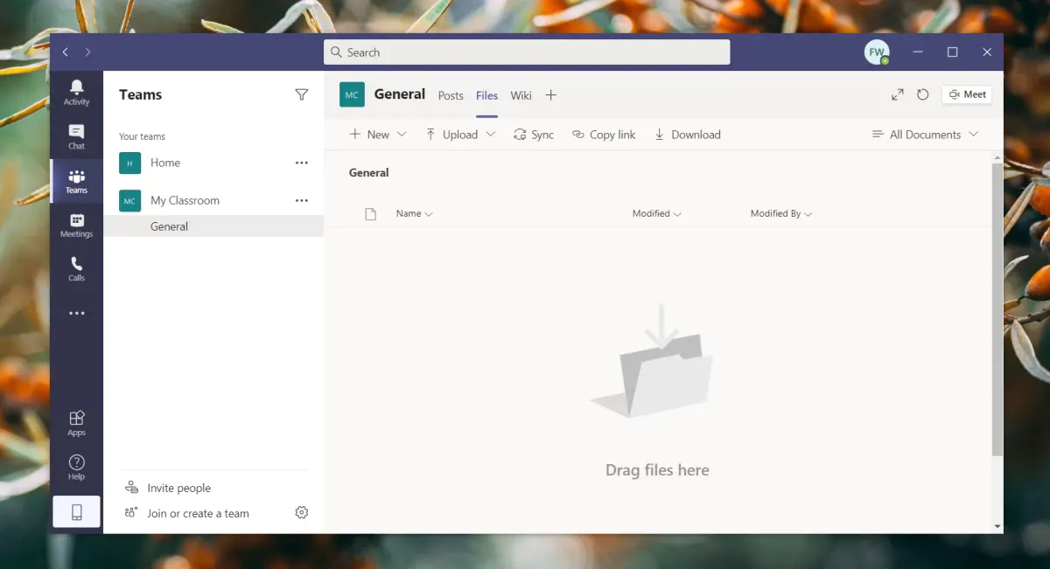Viewport: 1050px width, 569px height.
Task: Select the Teams sidebar icon
Action: [76, 181]
